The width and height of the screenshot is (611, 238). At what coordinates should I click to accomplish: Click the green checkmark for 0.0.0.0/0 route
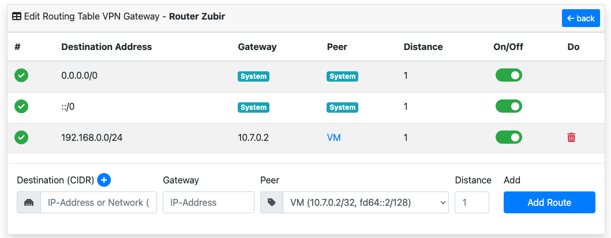click(21, 75)
